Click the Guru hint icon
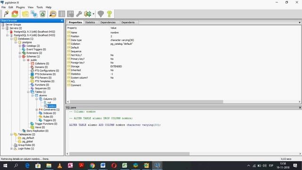 point(101,14)
